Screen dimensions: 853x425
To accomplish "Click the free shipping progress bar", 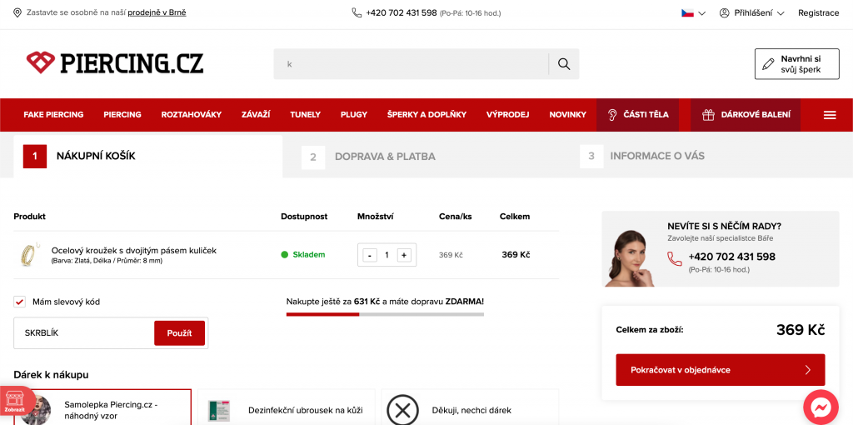I will tap(385, 314).
